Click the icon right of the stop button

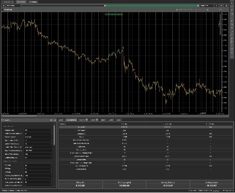pos(226,6)
